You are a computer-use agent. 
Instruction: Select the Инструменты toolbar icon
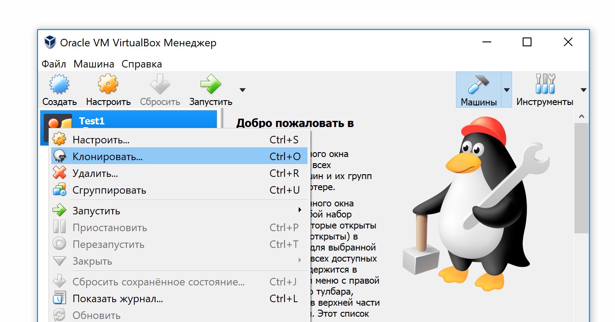(545, 84)
